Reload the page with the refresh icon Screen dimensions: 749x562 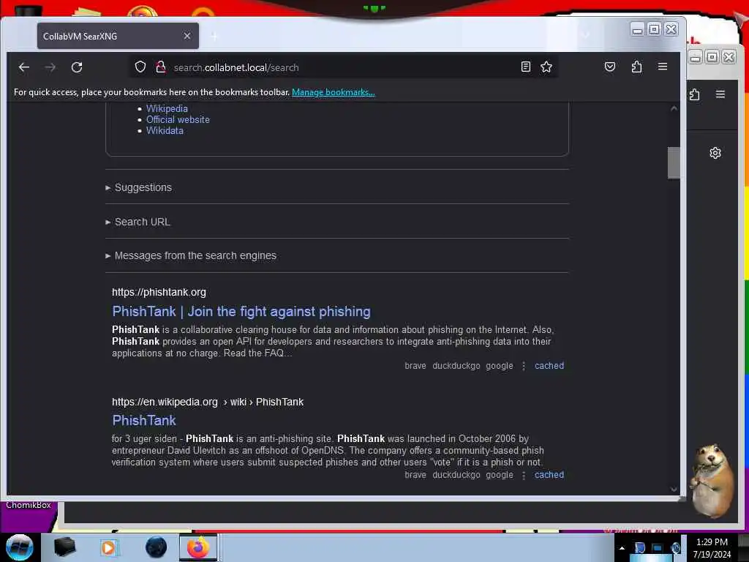pos(77,67)
